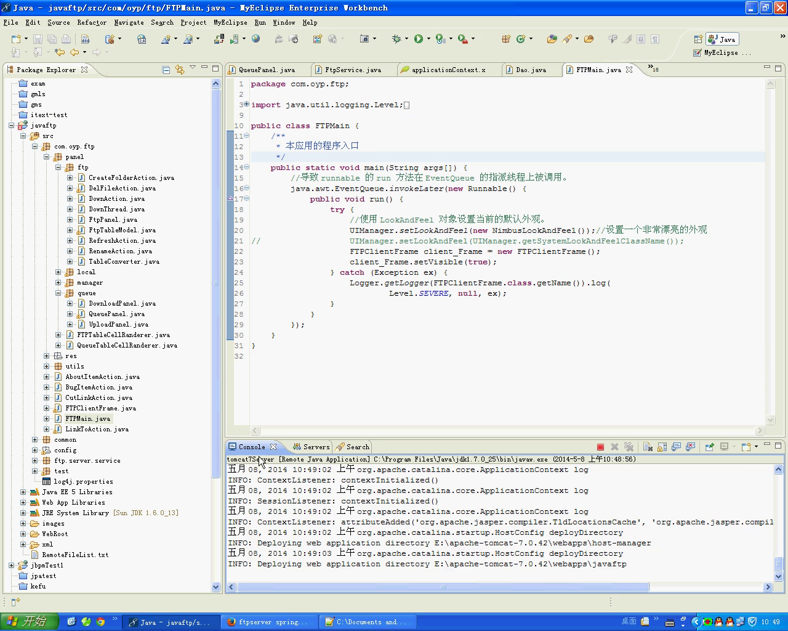This screenshot has width=788, height=631.
Task: Toggle Link with Editor in Package Explorer
Action: point(179,70)
